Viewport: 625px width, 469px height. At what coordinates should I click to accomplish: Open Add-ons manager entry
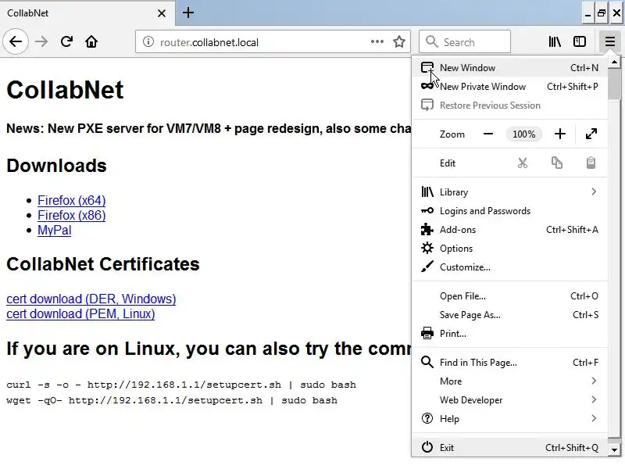click(x=510, y=230)
